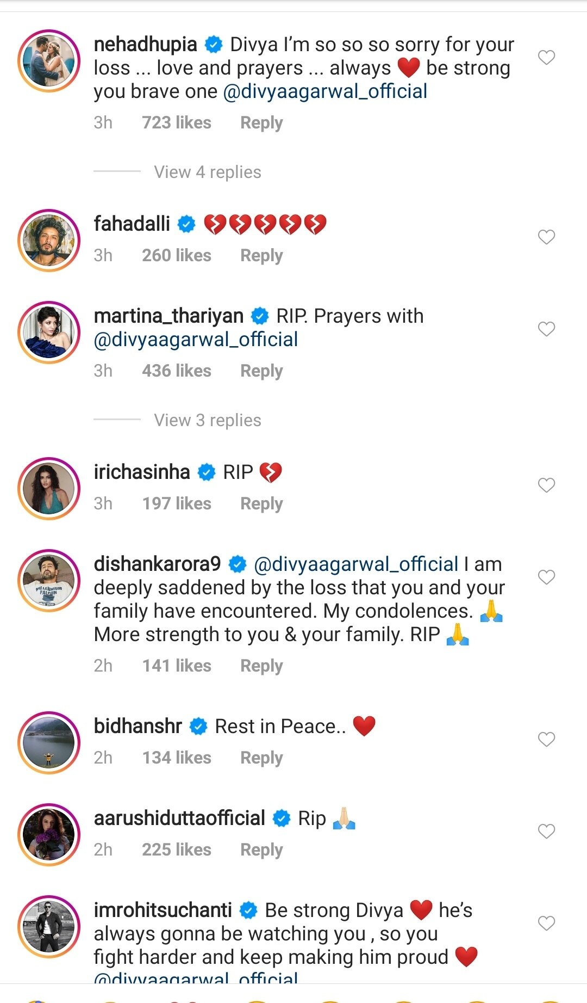The image size is (587, 1003).
Task: Tap heart on martina_thariyan's comment
Action: pyautogui.click(x=546, y=329)
